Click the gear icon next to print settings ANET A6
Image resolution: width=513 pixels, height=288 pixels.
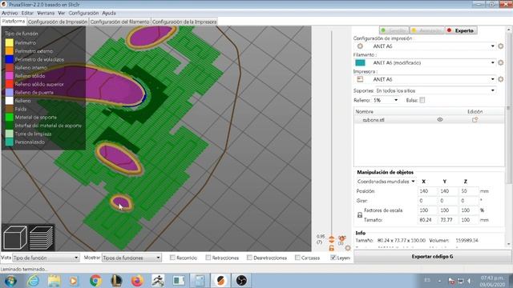coord(500,46)
